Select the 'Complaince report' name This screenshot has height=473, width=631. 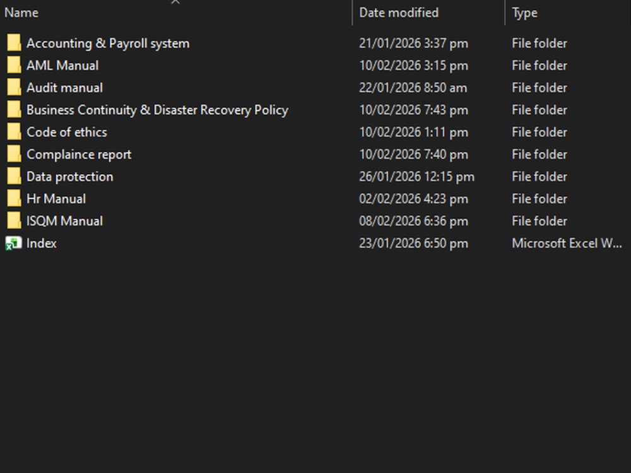79,155
